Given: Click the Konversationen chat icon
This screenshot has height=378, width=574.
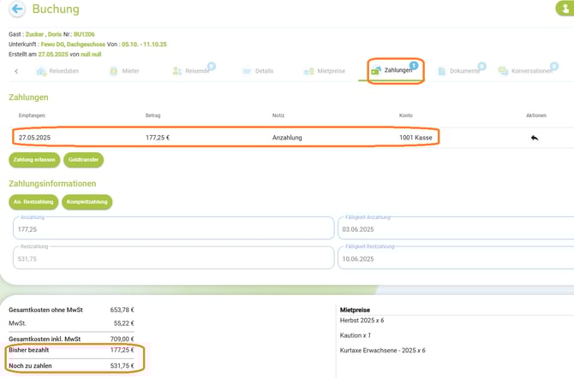Looking at the screenshot, I should [503, 71].
